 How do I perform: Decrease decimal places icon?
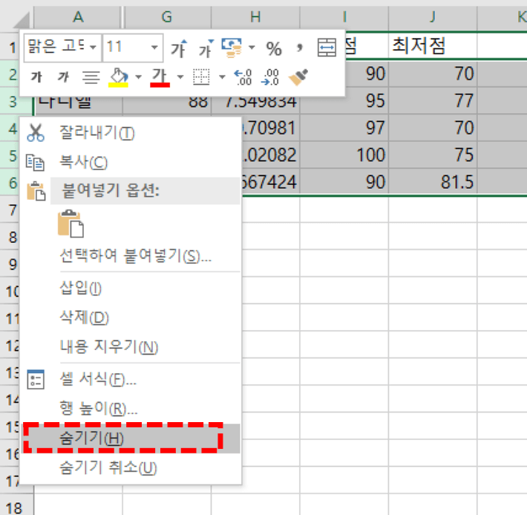tap(271, 77)
